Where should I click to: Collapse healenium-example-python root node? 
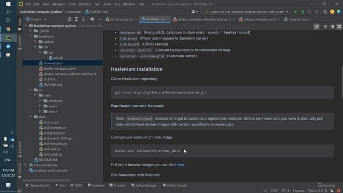tap(26, 26)
